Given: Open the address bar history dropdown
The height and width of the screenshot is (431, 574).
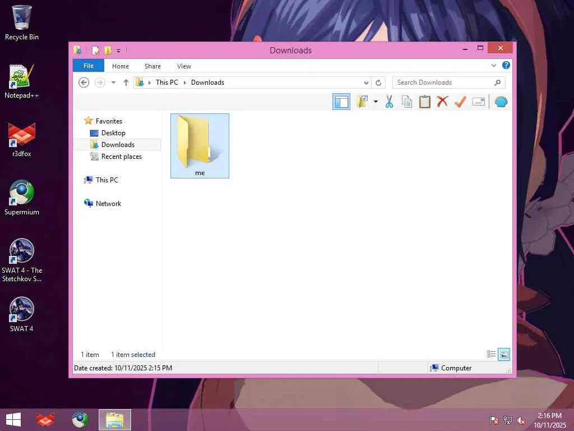Looking at the screenshot, I should (x=366, y=83).
